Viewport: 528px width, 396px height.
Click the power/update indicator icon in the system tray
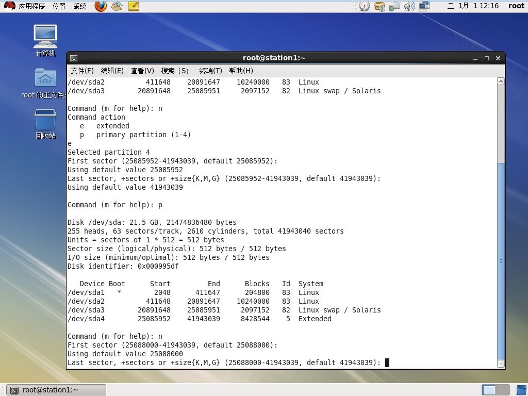pyautogui.click(x=365, y=6)
